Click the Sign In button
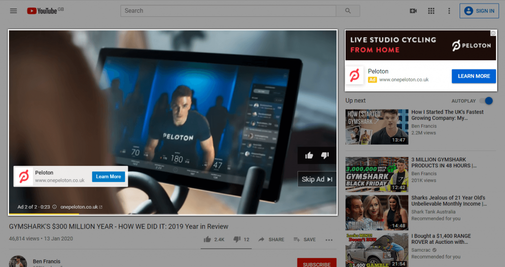The width and height of the screenshot is (505, 267). point(479,11)
